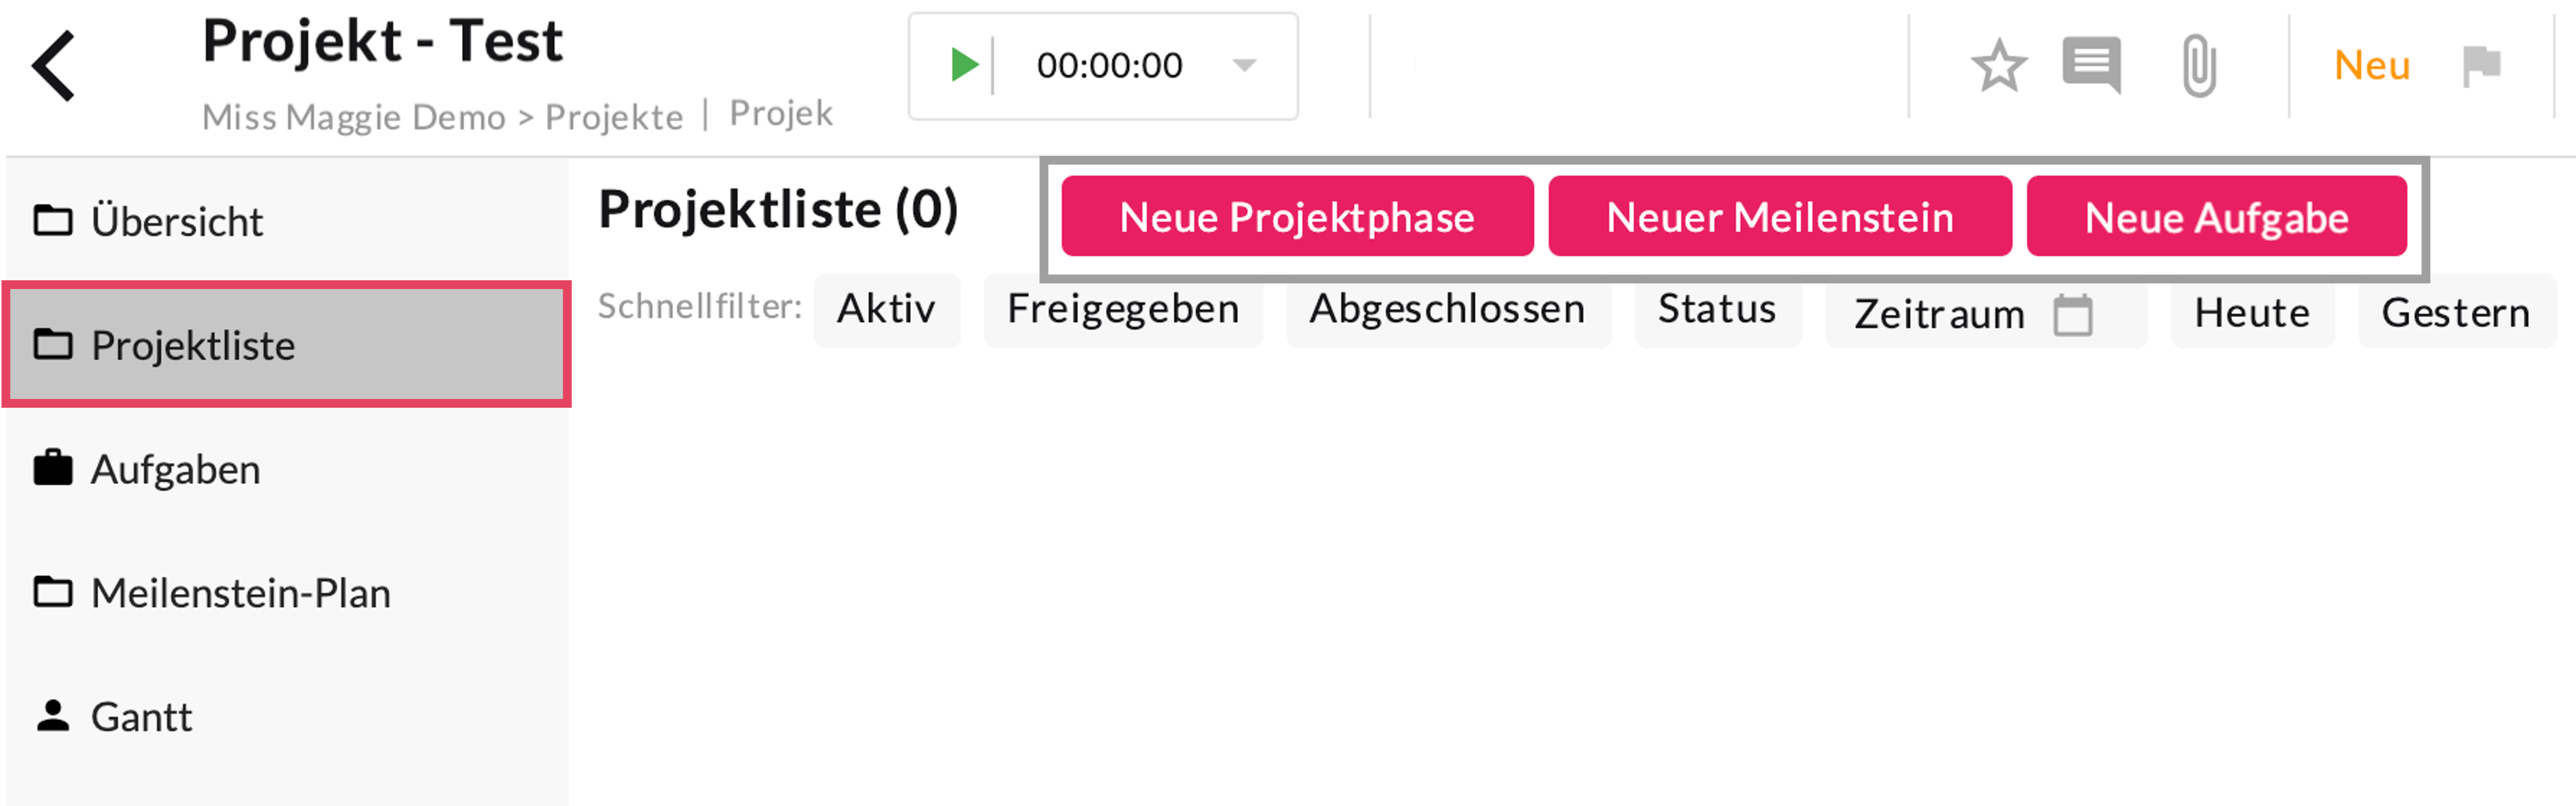This screenshot has width=2576, height=806.
Task: Open the orange Neu status label
Action: [x=2371, y=66]
